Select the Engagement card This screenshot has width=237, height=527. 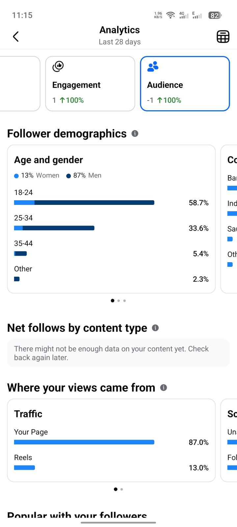coord(90,84)
